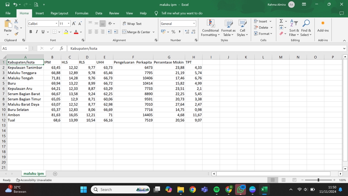Click the Tell me what you want search field

pyautogui.click(x=182, y=13)
